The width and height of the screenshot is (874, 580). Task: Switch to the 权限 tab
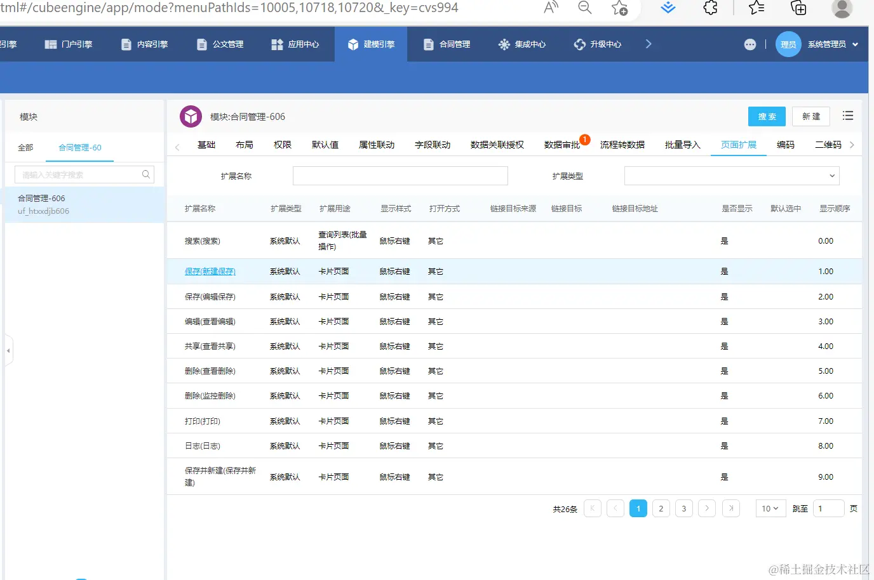coord(283,145)
